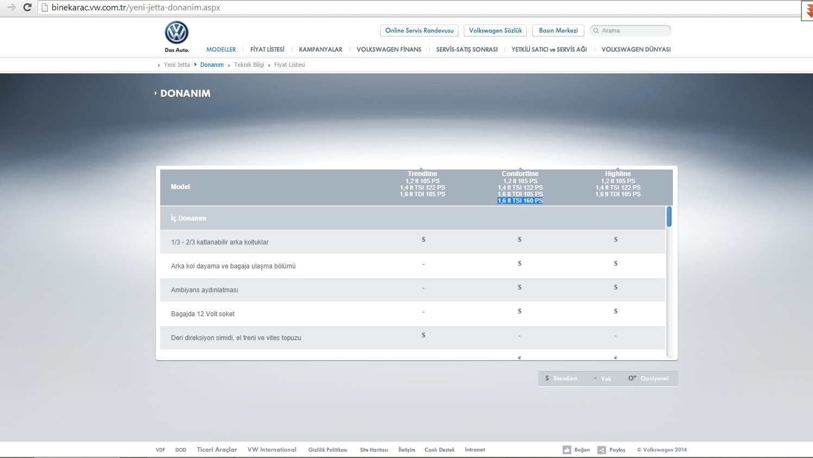813x458 pixels.
Task: Open the MODELLER menu
Action: (221, 49)
